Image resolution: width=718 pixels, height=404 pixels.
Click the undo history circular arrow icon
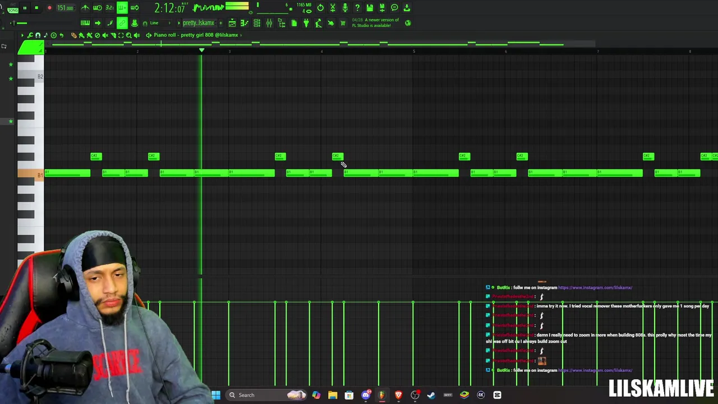[320, 7]
